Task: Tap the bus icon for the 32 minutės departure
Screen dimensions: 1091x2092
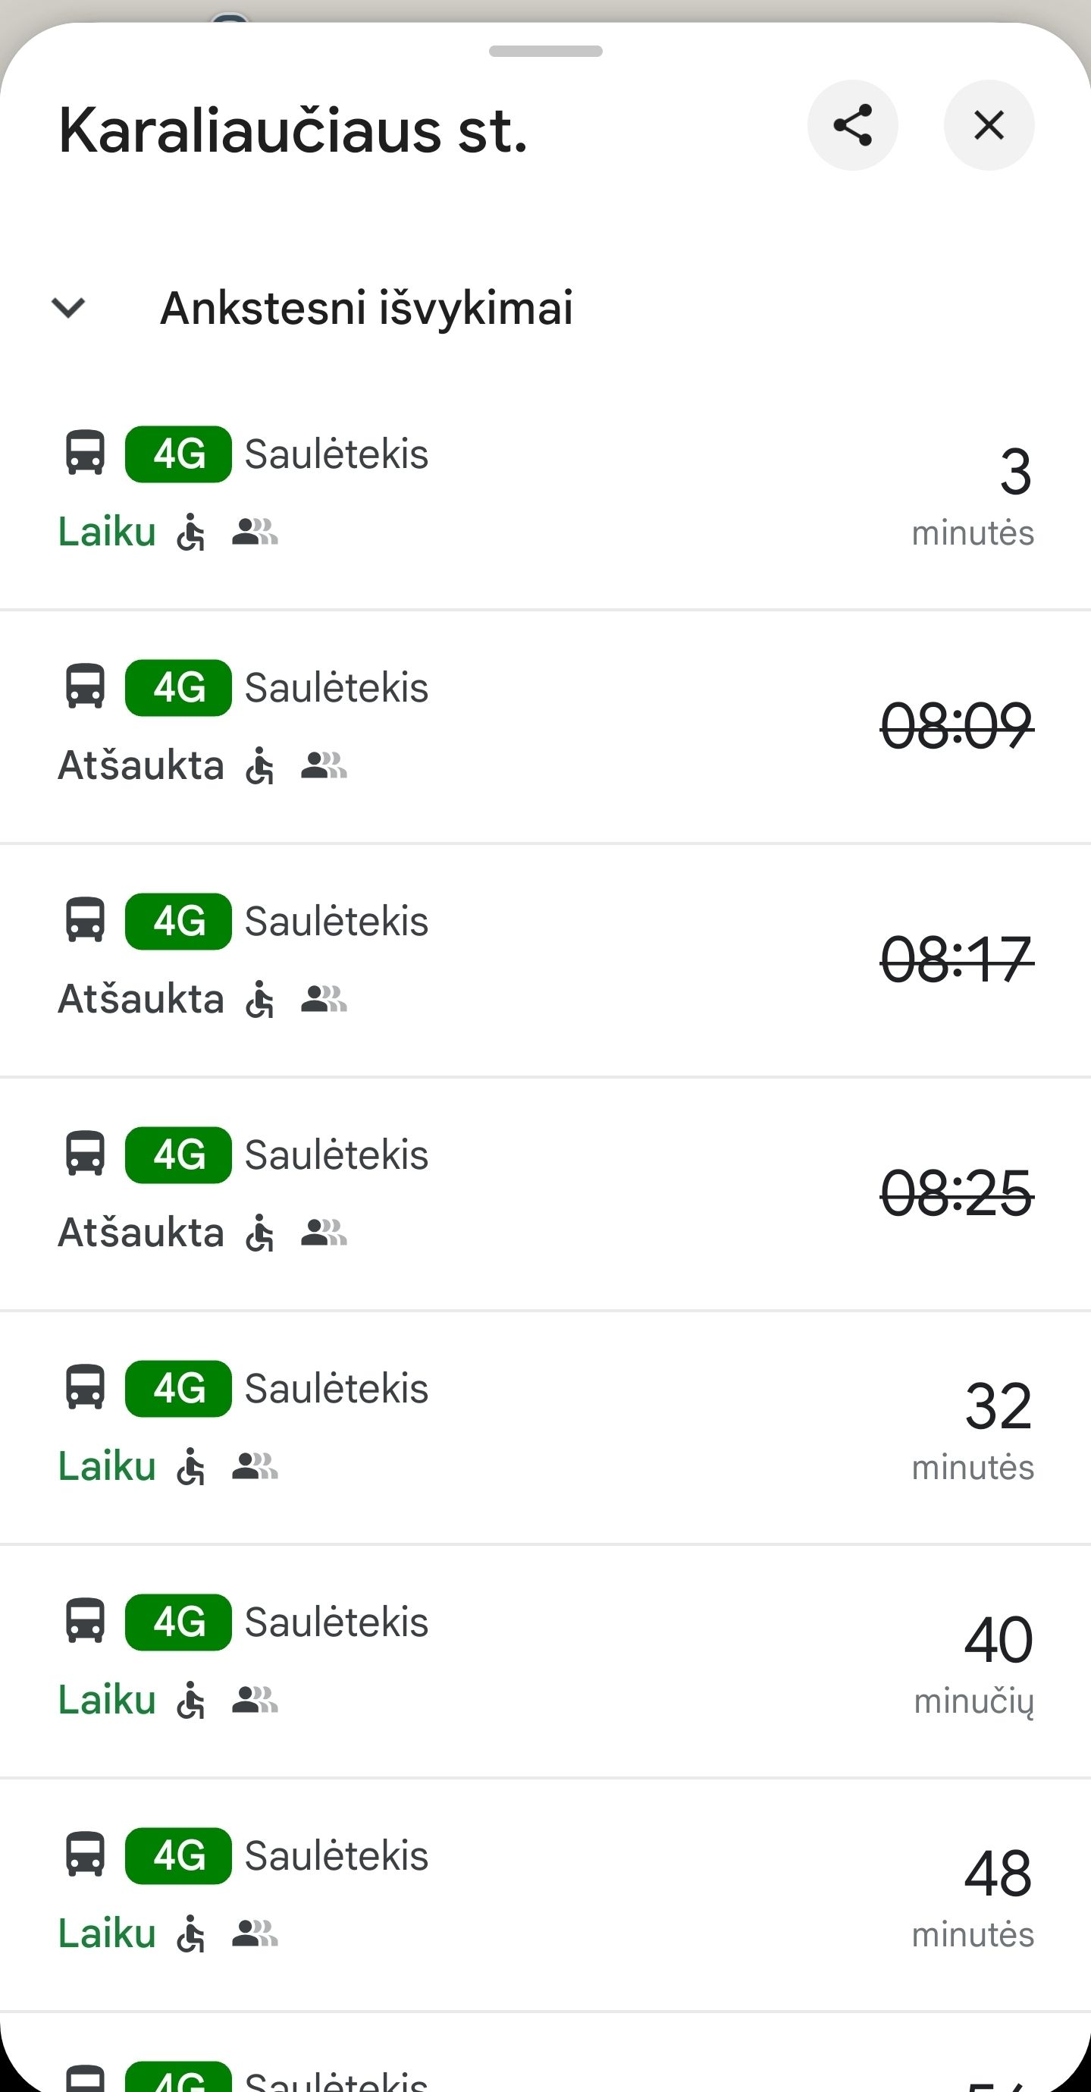Action: tap(85, 1388)
